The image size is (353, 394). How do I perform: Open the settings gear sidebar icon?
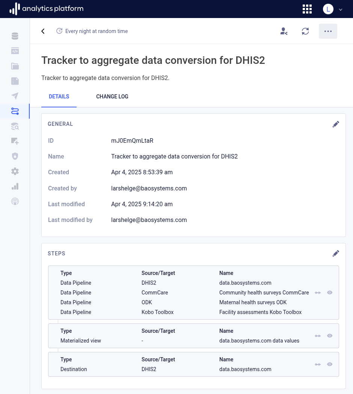[15, 171]
